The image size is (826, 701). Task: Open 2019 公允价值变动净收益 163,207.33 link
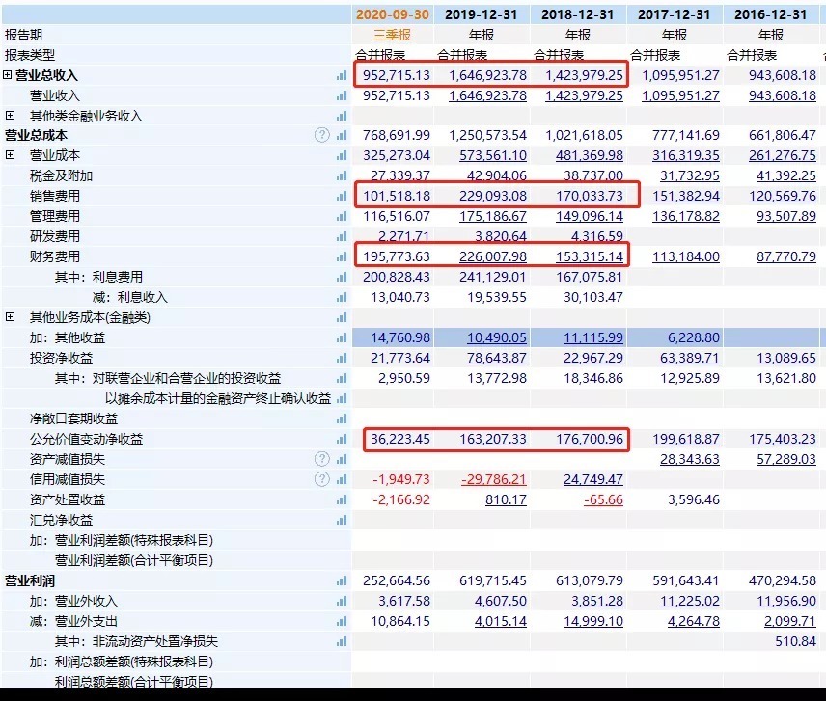(492, 439)
